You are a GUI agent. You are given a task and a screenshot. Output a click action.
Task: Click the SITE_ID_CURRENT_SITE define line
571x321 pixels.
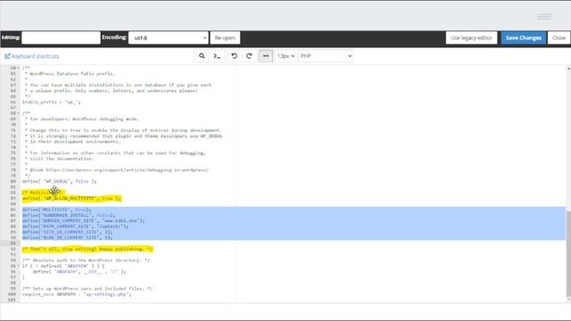68,232
